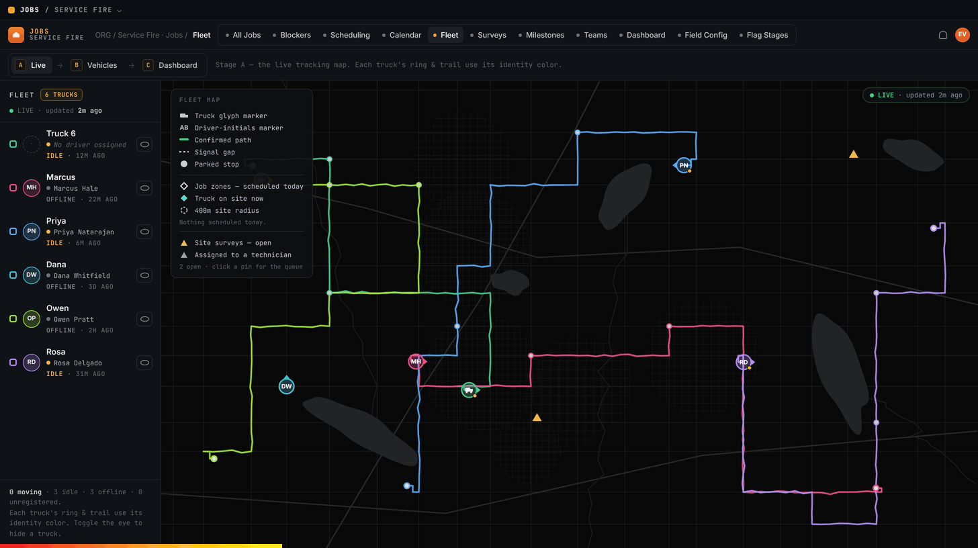This screenshot has height=548, width=978.
Task: Open the Milestones tab
Action: click(541, 35)
